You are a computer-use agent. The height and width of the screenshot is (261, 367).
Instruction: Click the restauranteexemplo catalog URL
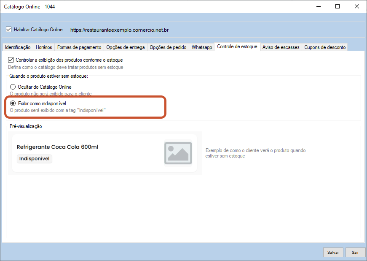119,30
